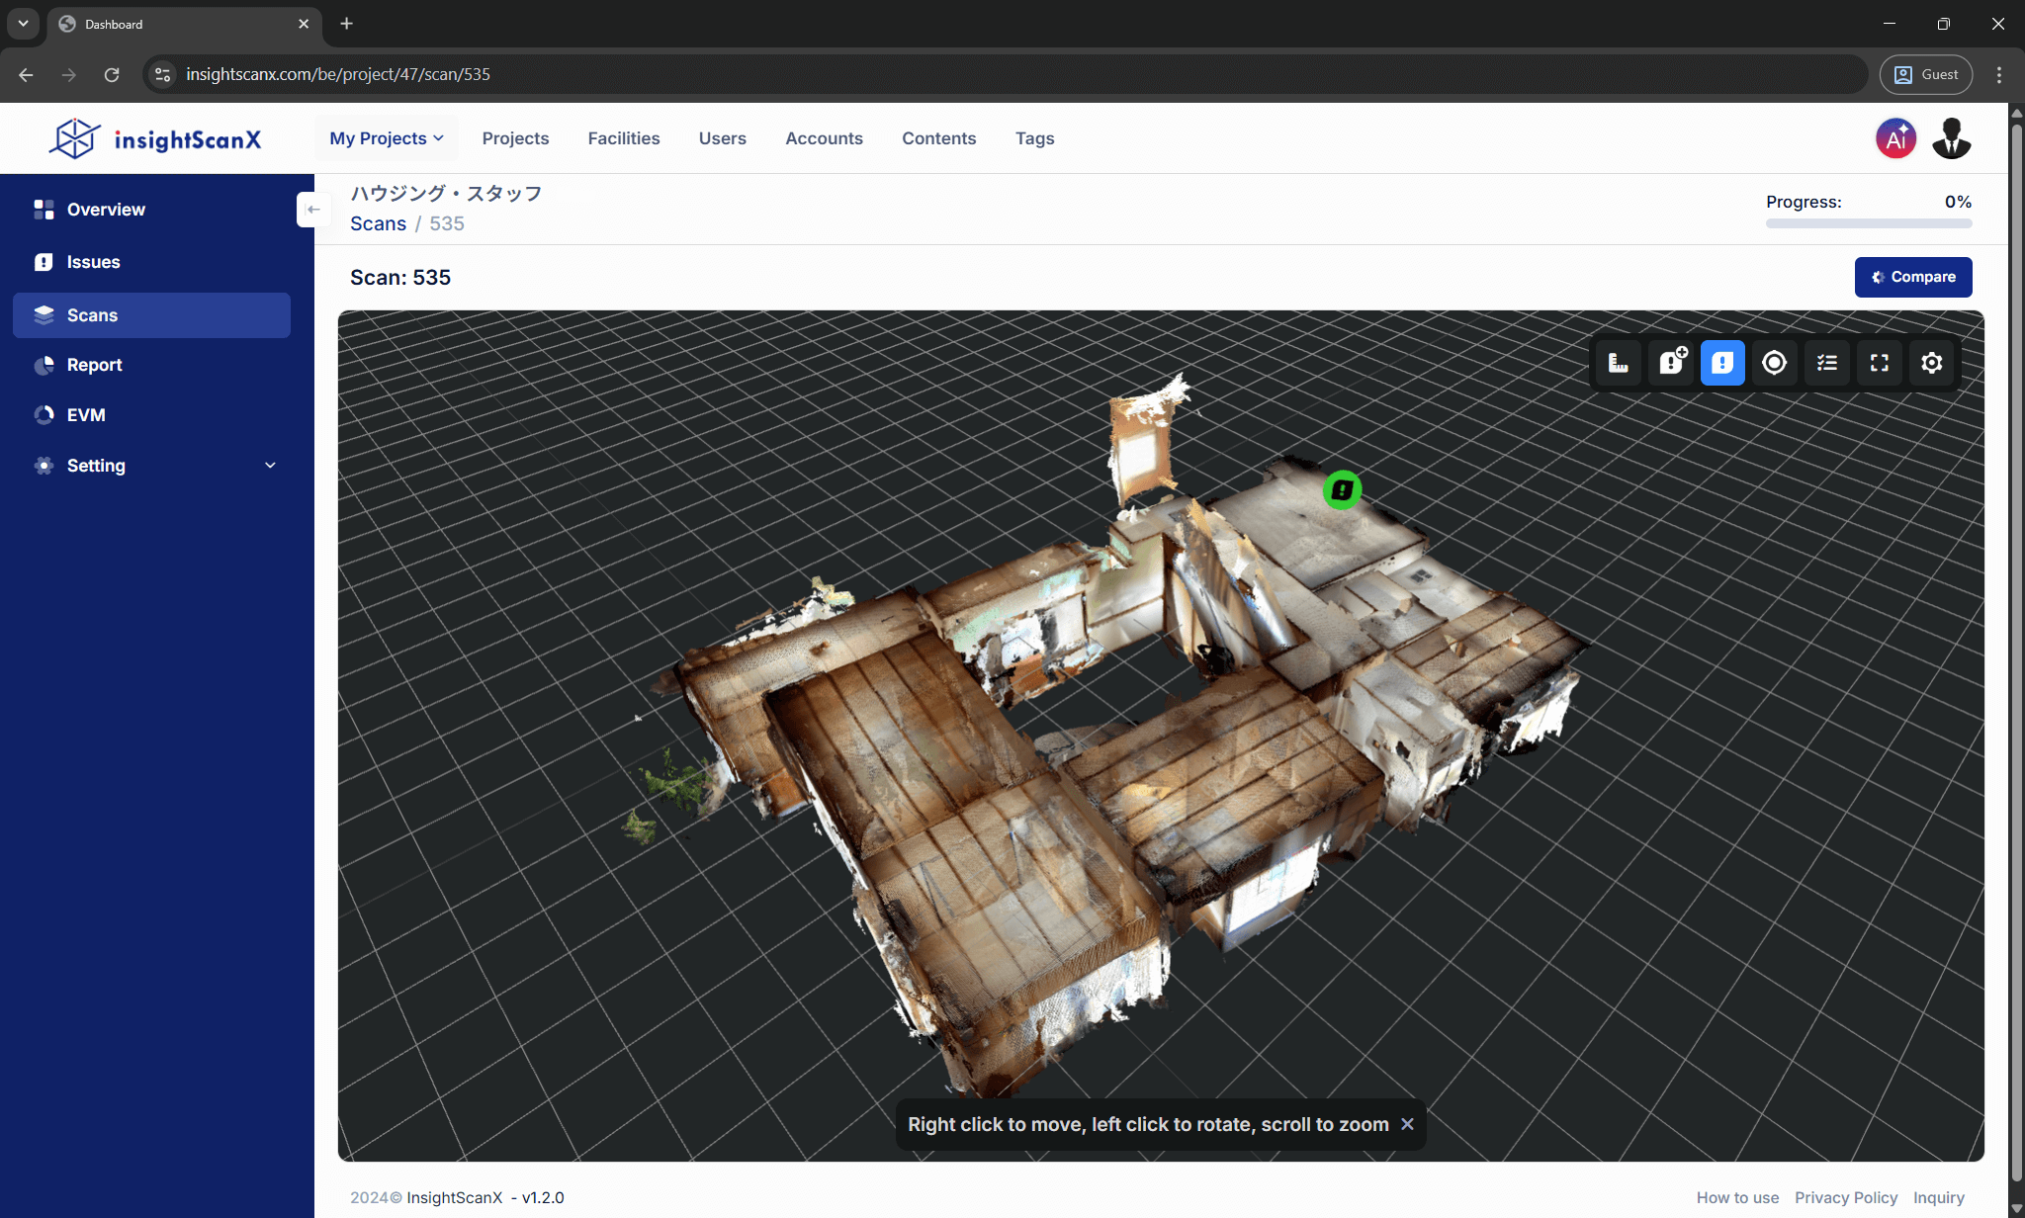Expand the My Projects dropdown
Image resolution: width=2025 pixels, height=1218 pixels.
point(387,138)
